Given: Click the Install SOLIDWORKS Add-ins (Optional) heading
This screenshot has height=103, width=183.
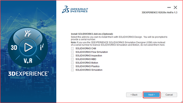Looking at the screenshot, I should click(x=92, y=34).
